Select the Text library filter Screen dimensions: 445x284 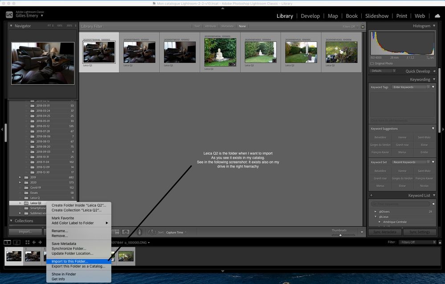tap(197, 26)
